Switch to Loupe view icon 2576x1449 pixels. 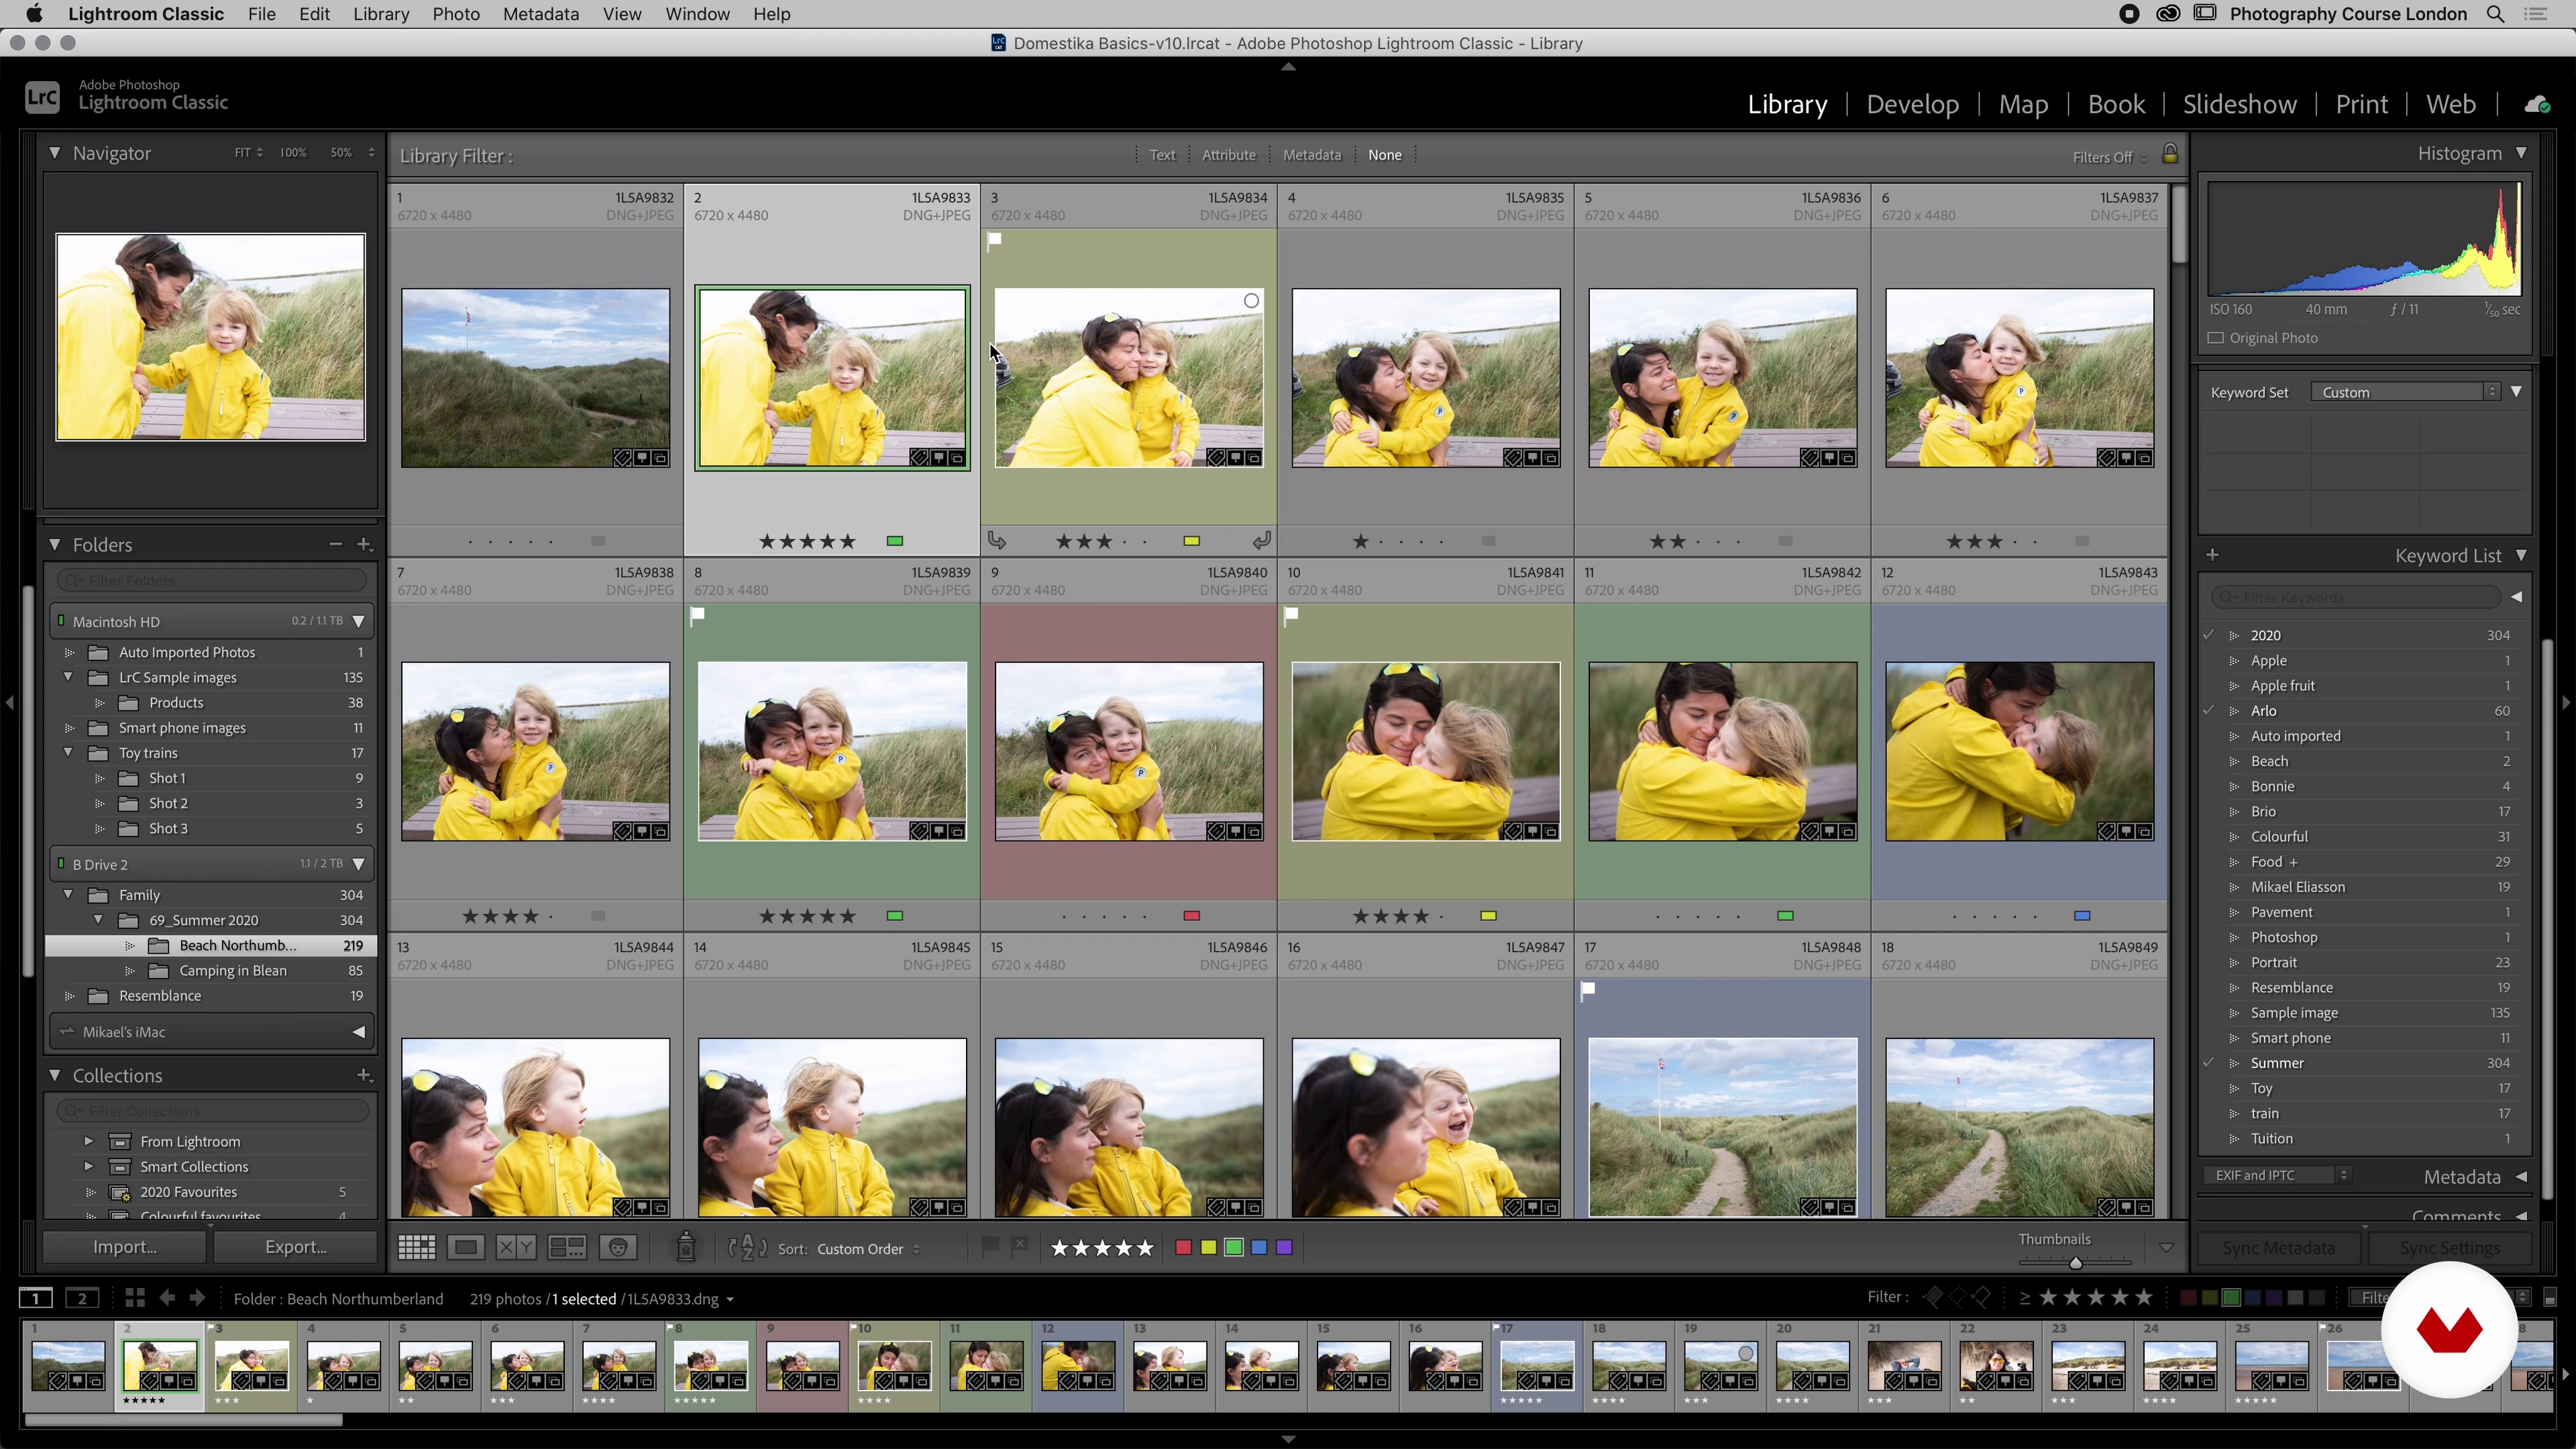click(466, 1247)
